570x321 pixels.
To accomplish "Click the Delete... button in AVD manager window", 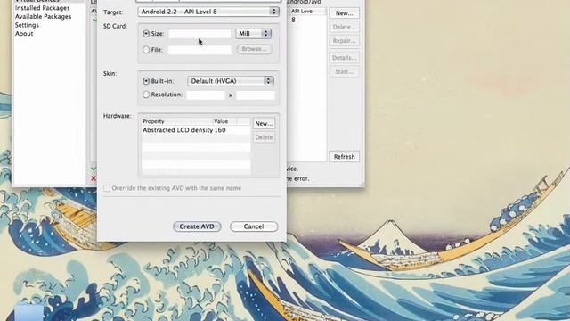I will coord(345,27).
